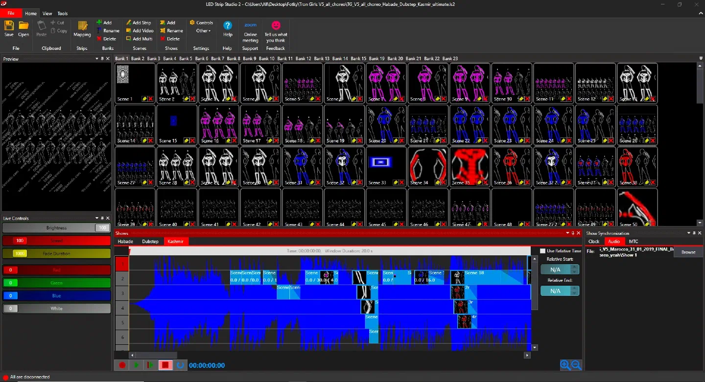Save the project with the Save icon
This screenshot has width=705, height=382.
tap(9, 29)
